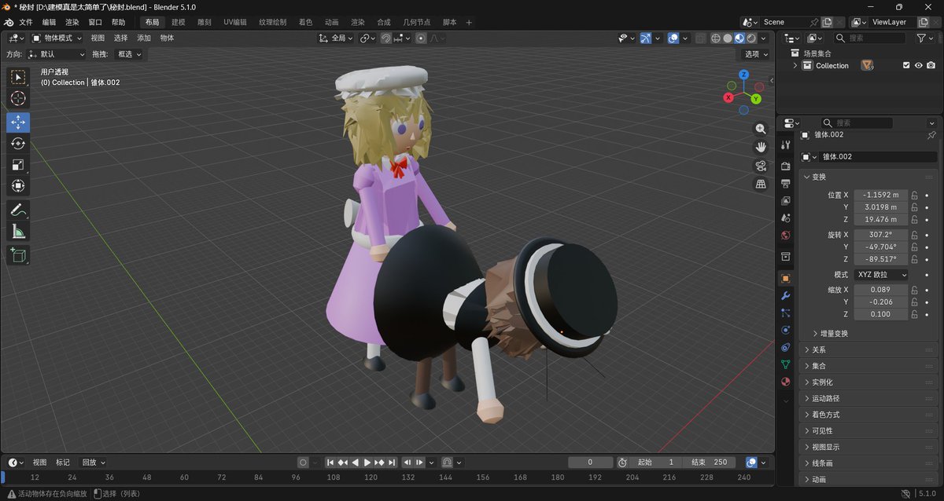Jump to the last frame
944x501 pixels.
(x=391, y=463)
